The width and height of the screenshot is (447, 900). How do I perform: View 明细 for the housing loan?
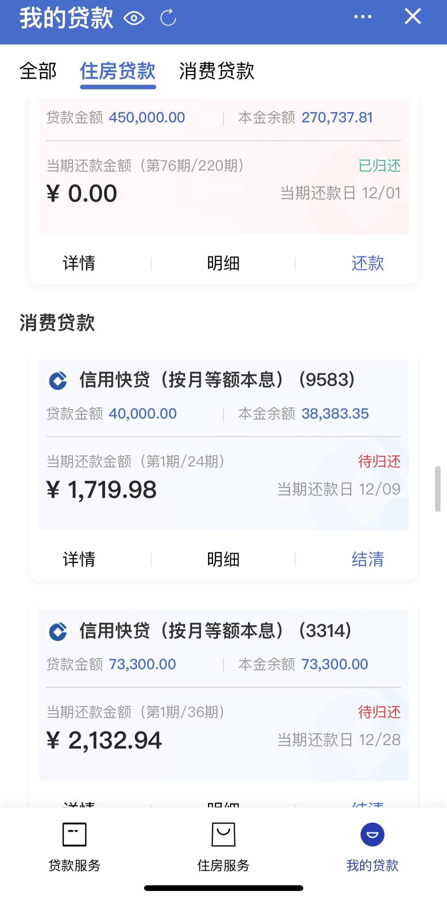223,263
